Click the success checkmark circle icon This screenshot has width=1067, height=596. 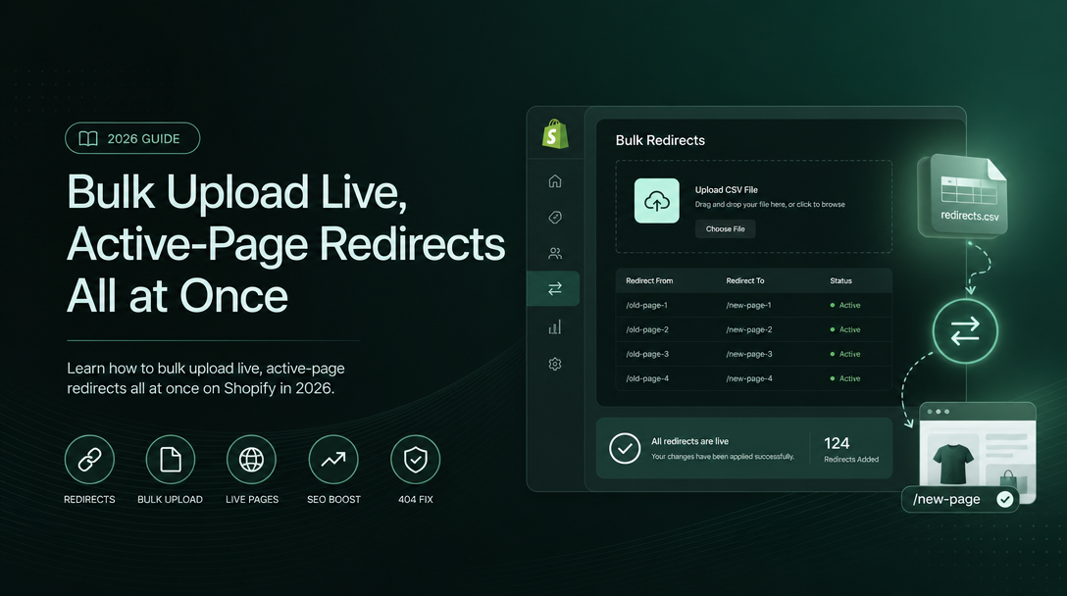(x=625, y=448)
